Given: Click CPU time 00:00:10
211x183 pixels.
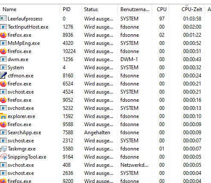Looking at the screenshot, I should click(192, 116).
